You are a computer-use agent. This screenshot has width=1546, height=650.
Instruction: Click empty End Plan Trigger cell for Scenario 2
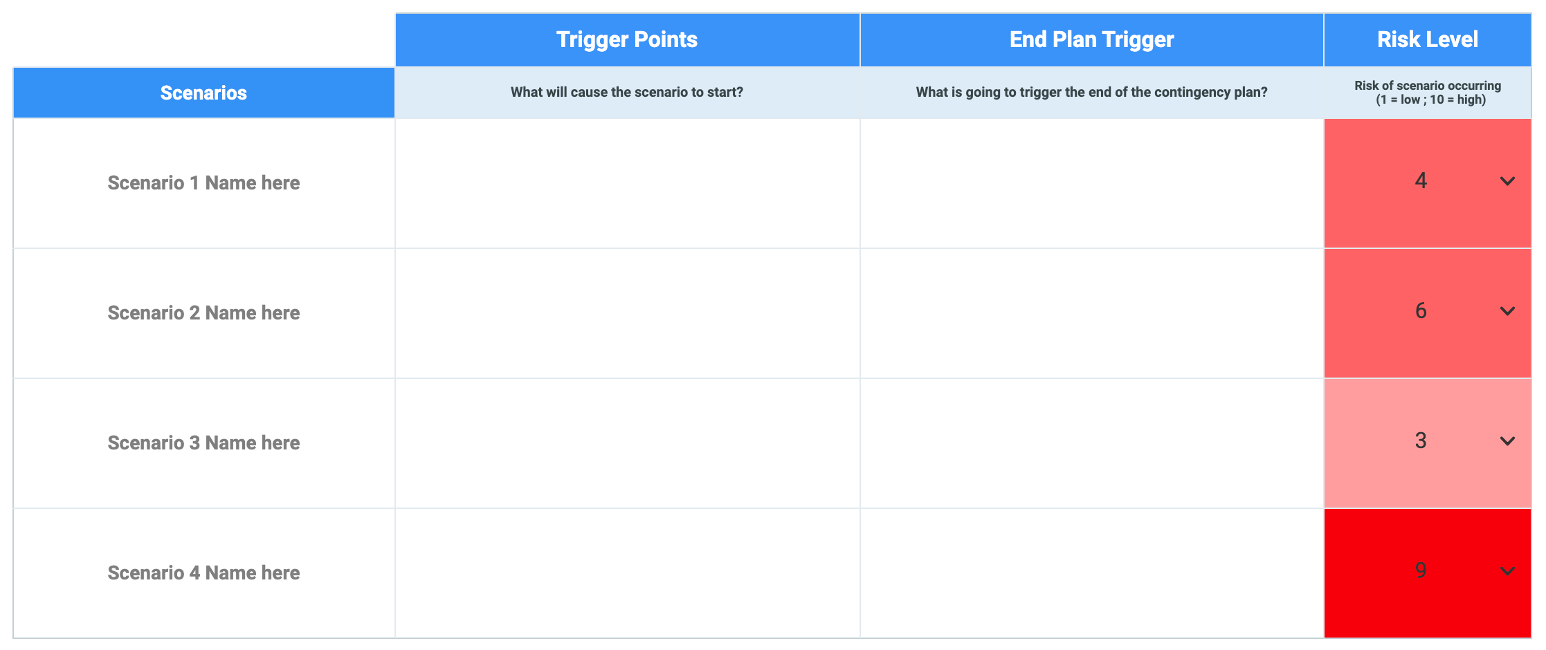[1091, 313]
